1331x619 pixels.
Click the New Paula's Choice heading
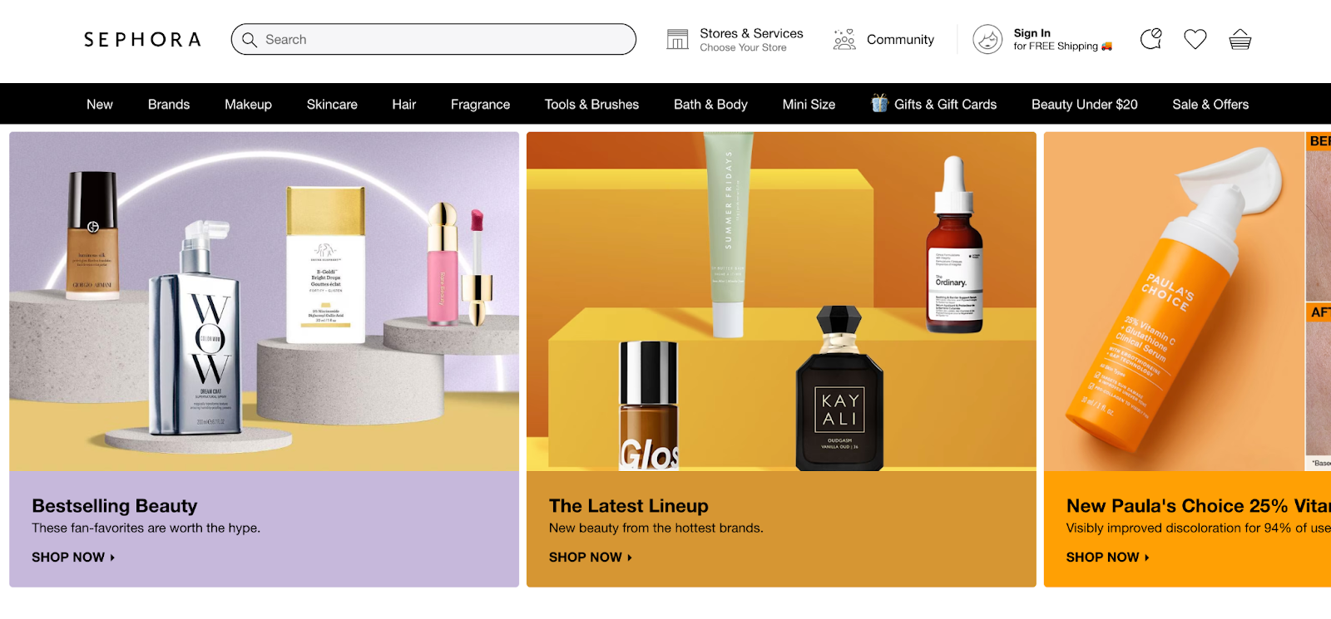tap(1199, 505)
